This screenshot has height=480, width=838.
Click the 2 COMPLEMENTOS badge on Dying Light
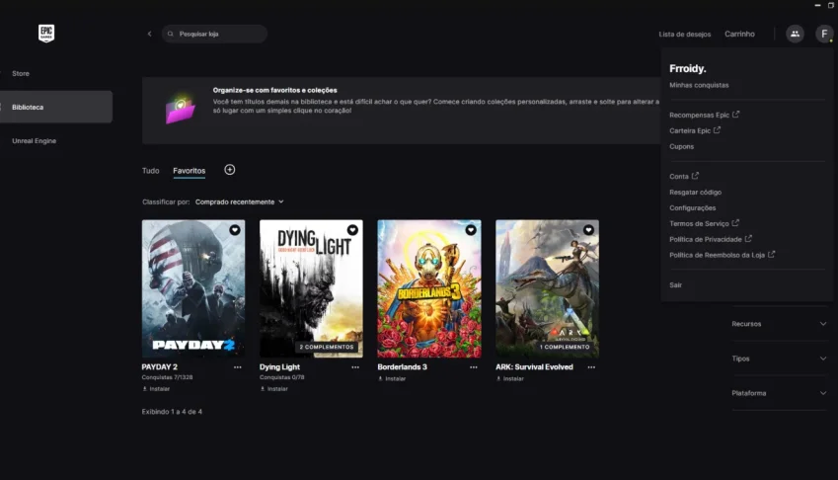pyautogui.click(x=327, y=347)
